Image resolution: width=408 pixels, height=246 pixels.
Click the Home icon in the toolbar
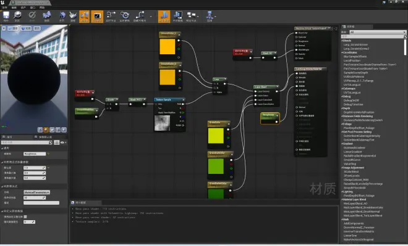coord(62,15)
